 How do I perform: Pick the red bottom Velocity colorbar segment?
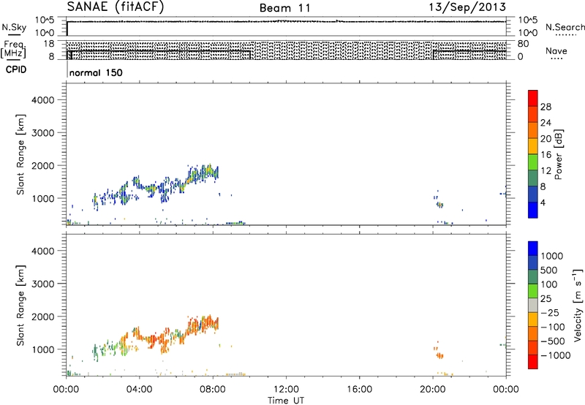(x=533, y=362)
